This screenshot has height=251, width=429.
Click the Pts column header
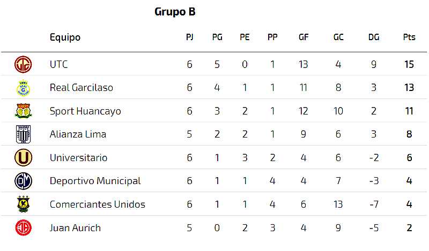(x=409, y=37)
